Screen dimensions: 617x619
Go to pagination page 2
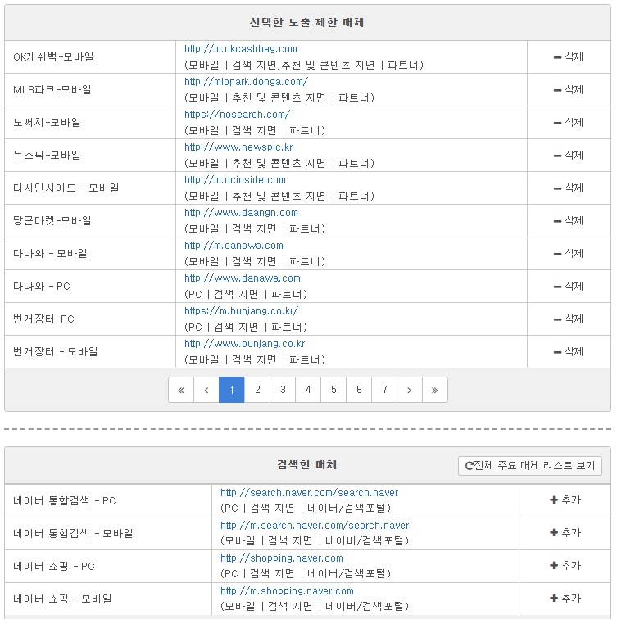pyautogui.click(x=257, y=390)
